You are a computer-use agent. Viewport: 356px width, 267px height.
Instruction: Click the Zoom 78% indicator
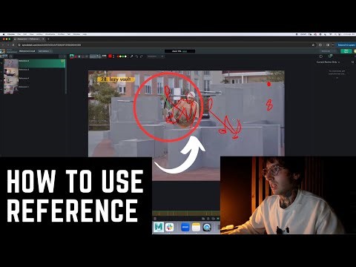click(179, 51)
